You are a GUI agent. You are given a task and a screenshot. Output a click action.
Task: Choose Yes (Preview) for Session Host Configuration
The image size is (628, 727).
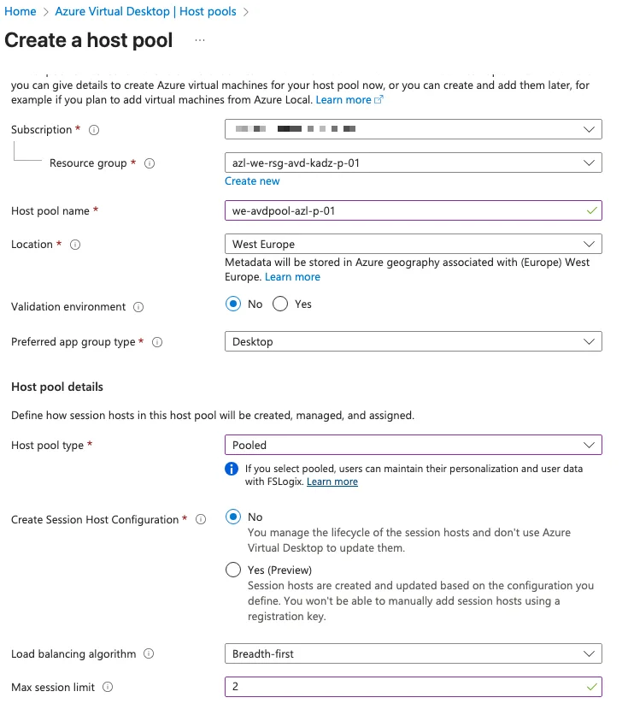[x=233, y=570]
